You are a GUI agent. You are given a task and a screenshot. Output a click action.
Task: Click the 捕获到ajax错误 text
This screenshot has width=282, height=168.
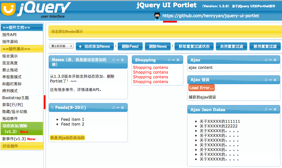(202, 97)
